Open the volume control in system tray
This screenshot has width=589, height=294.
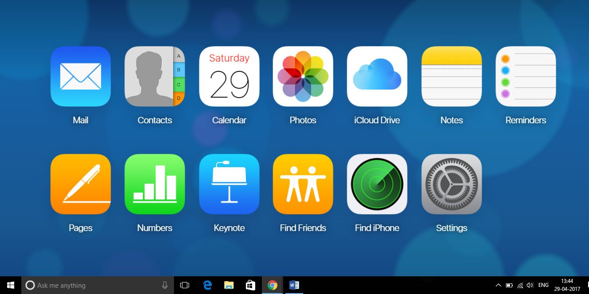(x=530, y=285)
